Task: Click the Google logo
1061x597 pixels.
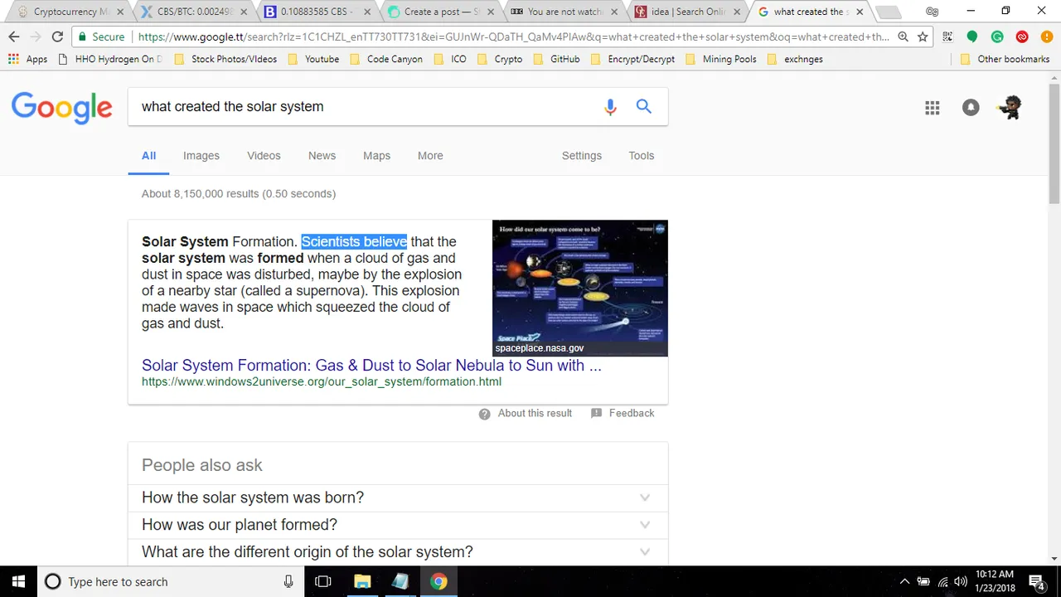Action: (x=61, y=107)
